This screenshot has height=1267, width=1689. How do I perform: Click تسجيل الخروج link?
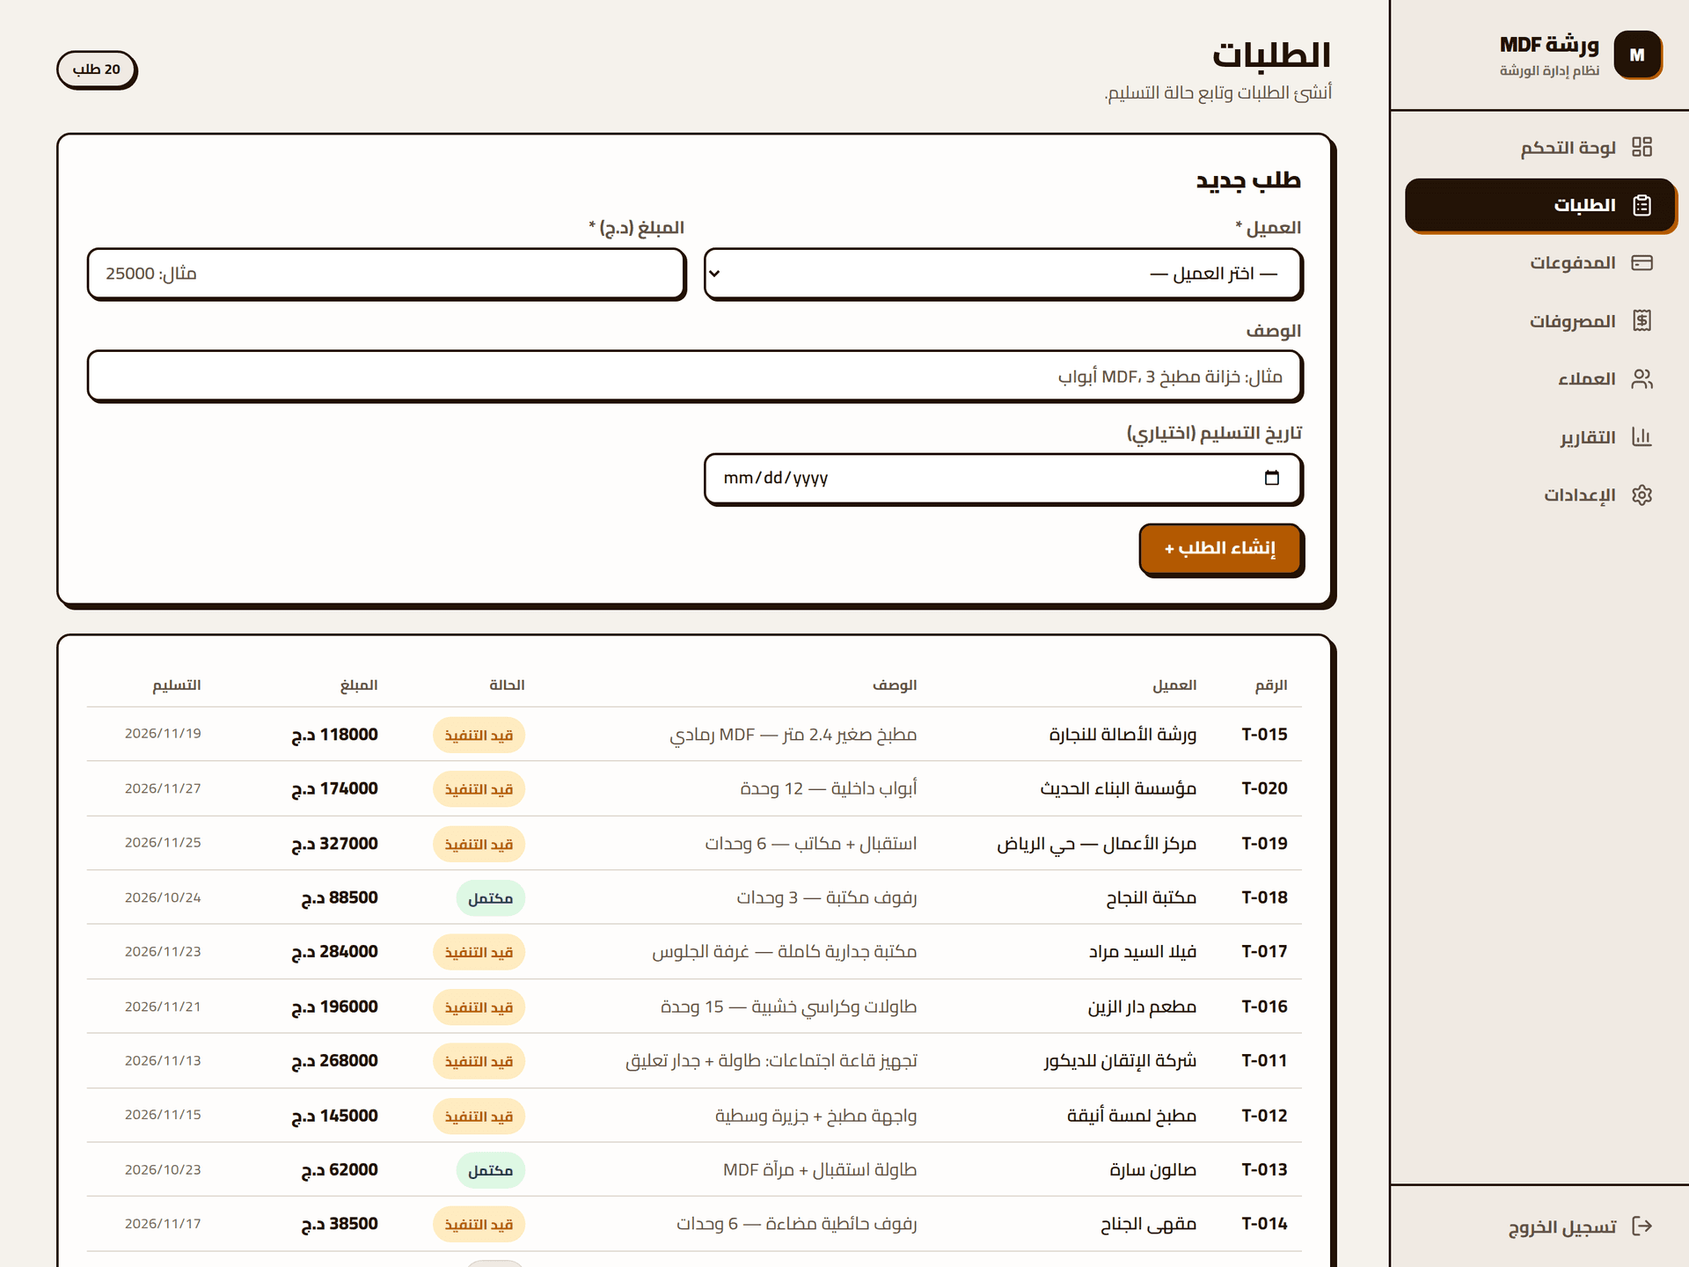[x=1540, y=1227]
